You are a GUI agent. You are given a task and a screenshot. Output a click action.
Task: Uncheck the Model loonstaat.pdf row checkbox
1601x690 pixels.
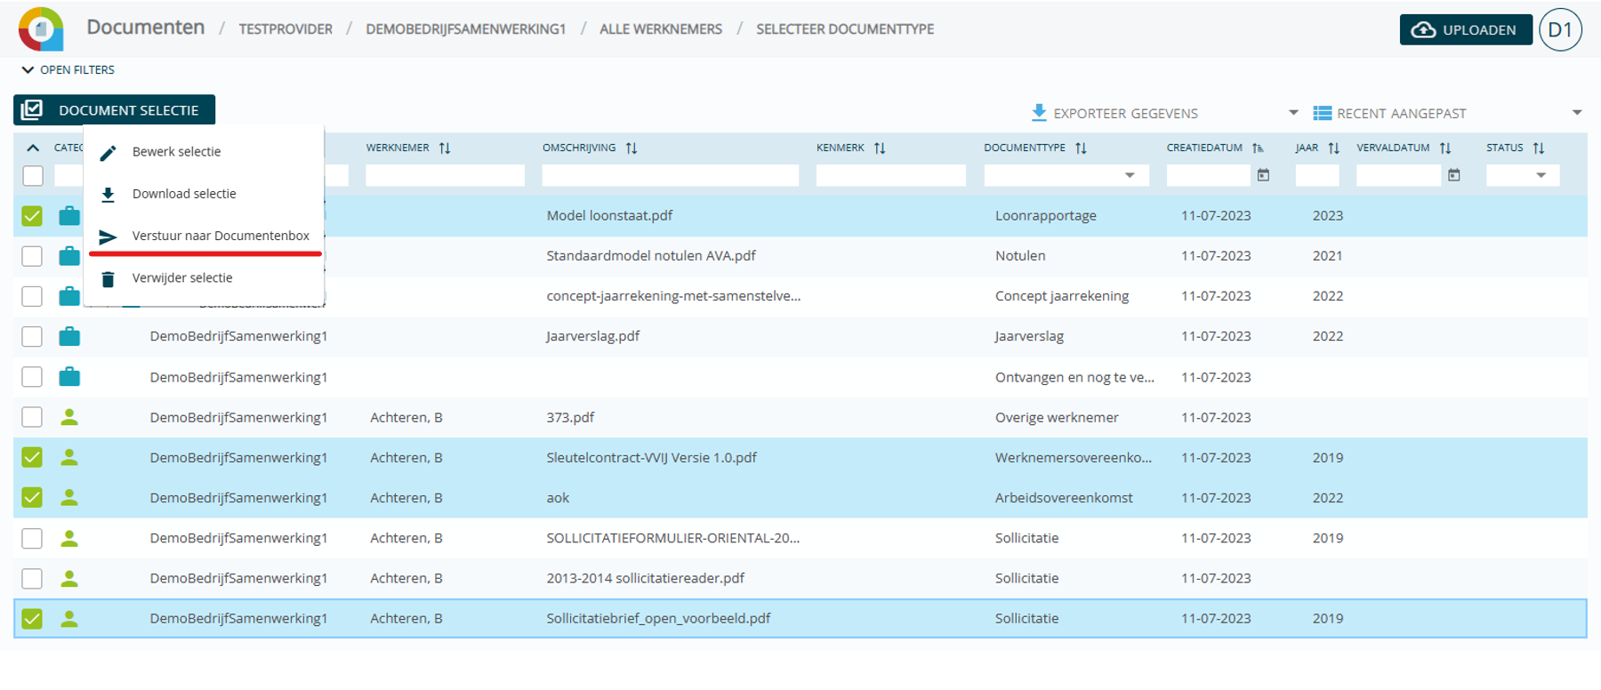[x=32, y=216]
